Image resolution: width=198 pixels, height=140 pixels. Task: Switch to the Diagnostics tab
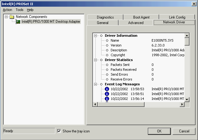point(105,17)
